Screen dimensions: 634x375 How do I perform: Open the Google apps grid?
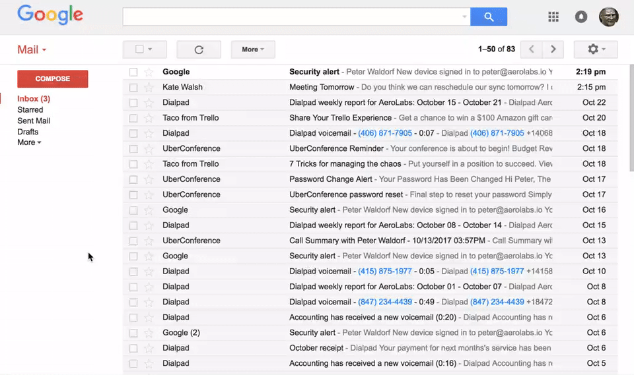coord(553,16)
